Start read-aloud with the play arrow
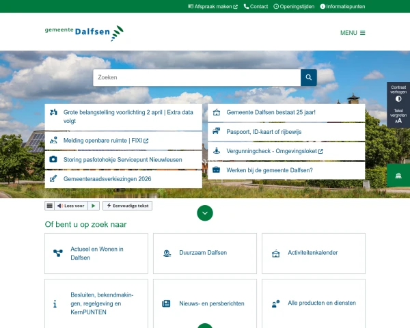410x328 pixels. click(94, 206)
